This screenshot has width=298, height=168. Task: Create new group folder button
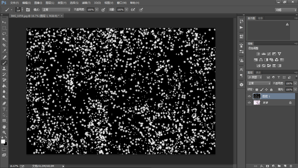279,166
